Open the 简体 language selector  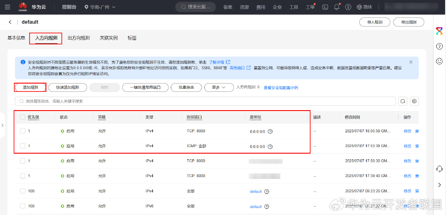[x=365, y=7]
